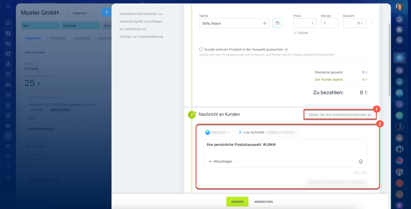
Task: Click the product Name field 'Sofa, braun'
Action: 234,23
